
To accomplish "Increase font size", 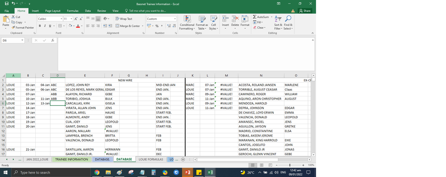I will (76, 19).
